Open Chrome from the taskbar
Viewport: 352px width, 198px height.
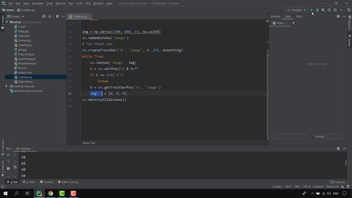51,193
